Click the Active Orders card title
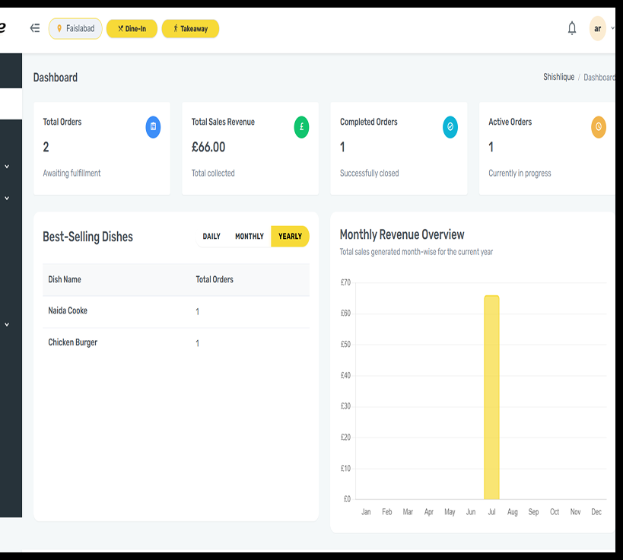This screenshot has height=560, width=623. tap(510, 122)
